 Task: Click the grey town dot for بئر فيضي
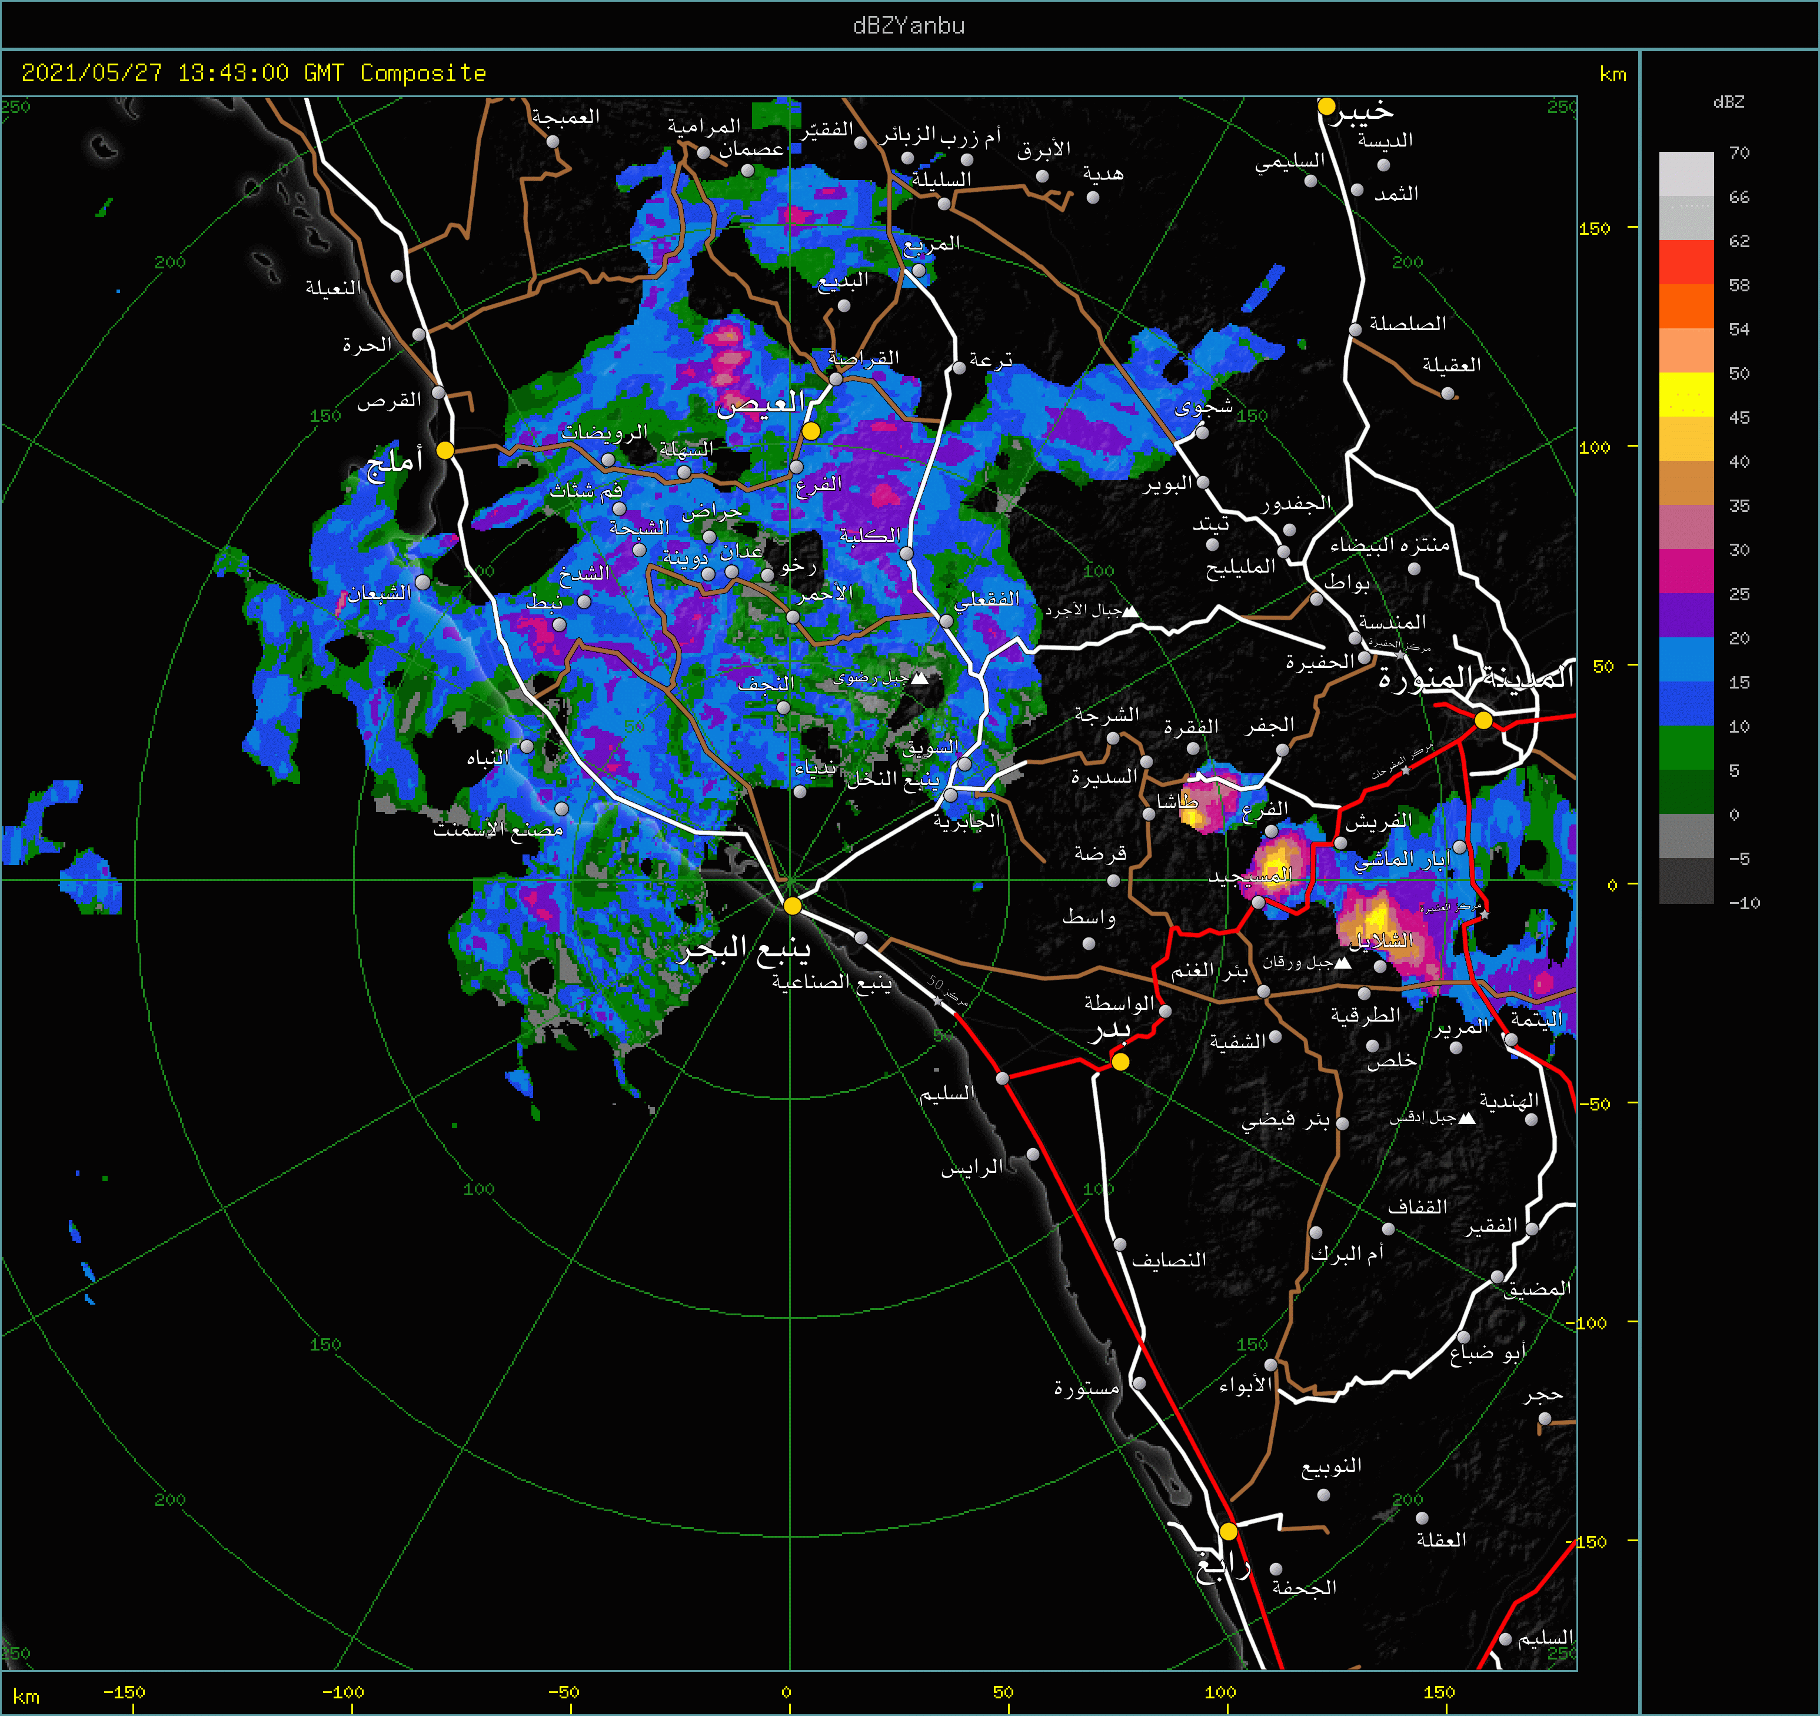tap(1342, 1123)
